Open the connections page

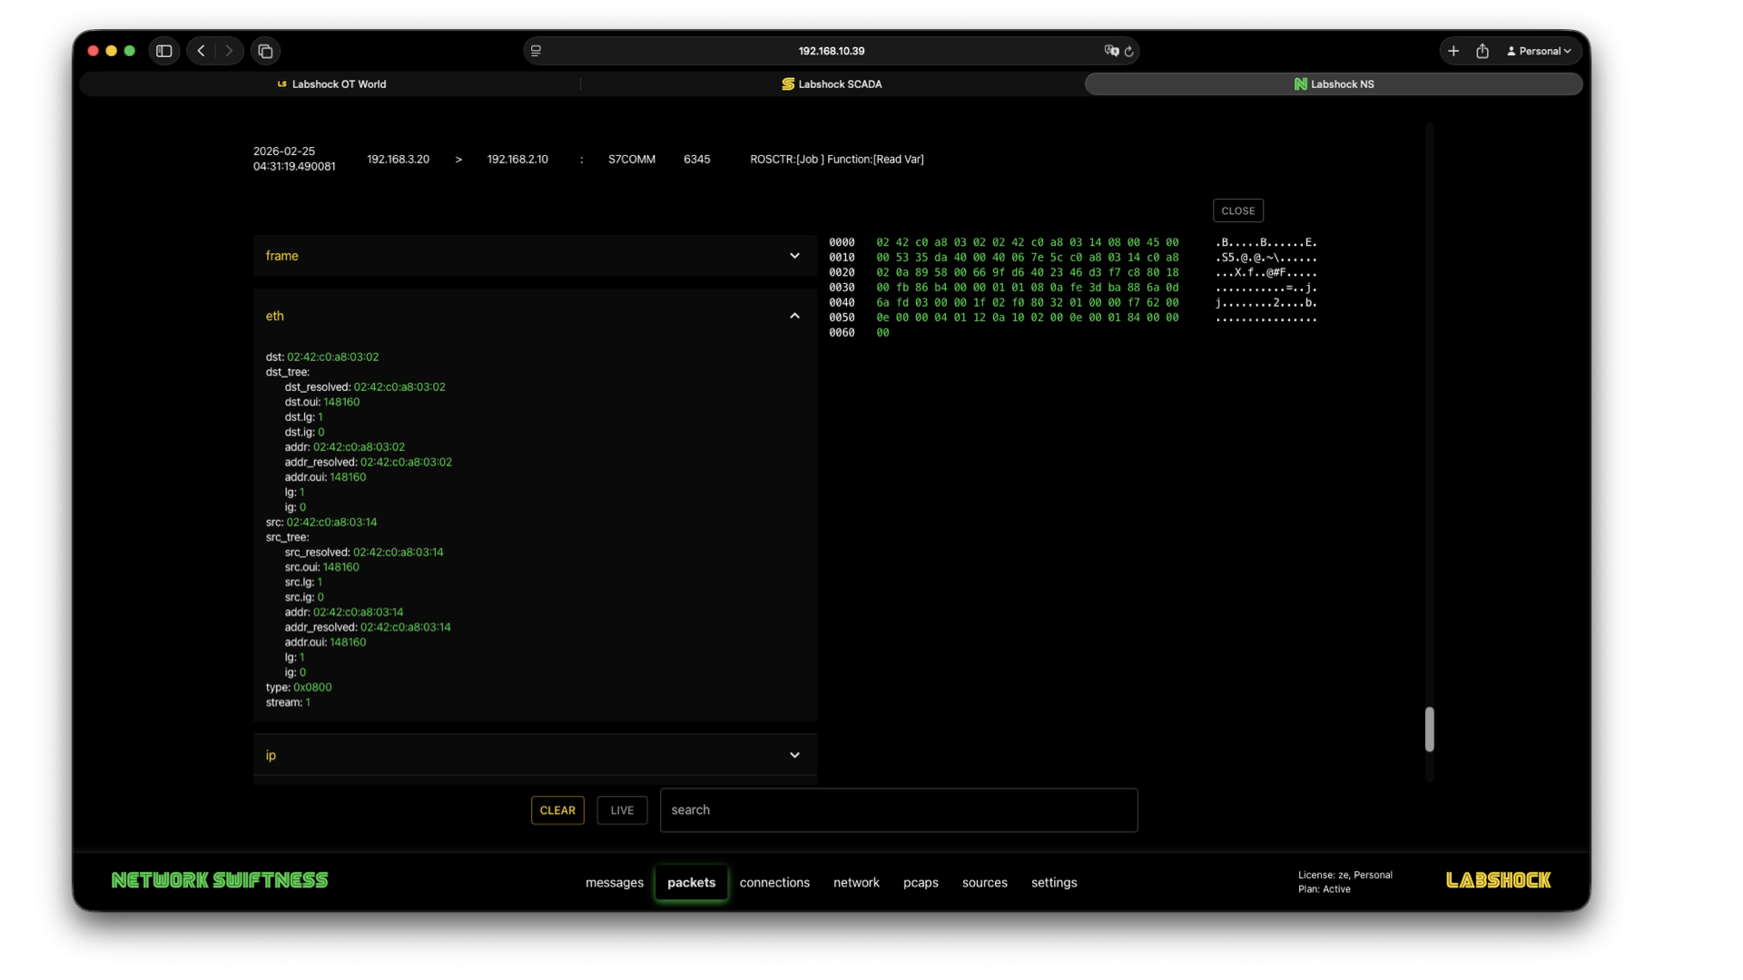tap(774, 882)
